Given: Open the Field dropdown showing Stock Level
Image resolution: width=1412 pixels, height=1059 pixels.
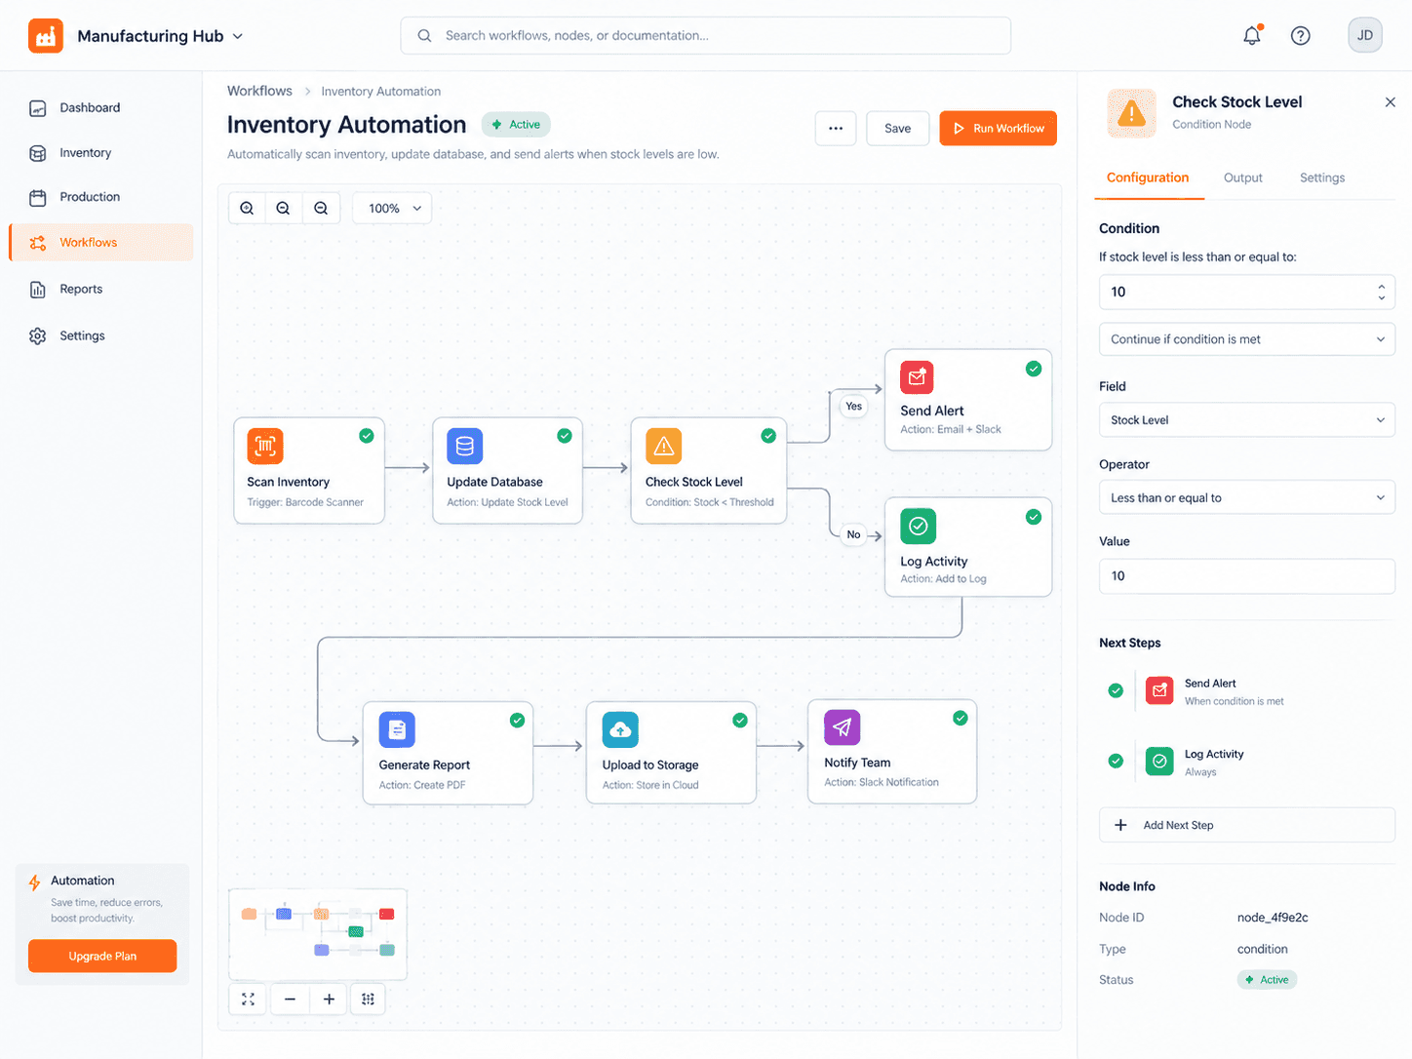Looking at the screenshot, I should 1247,420.
